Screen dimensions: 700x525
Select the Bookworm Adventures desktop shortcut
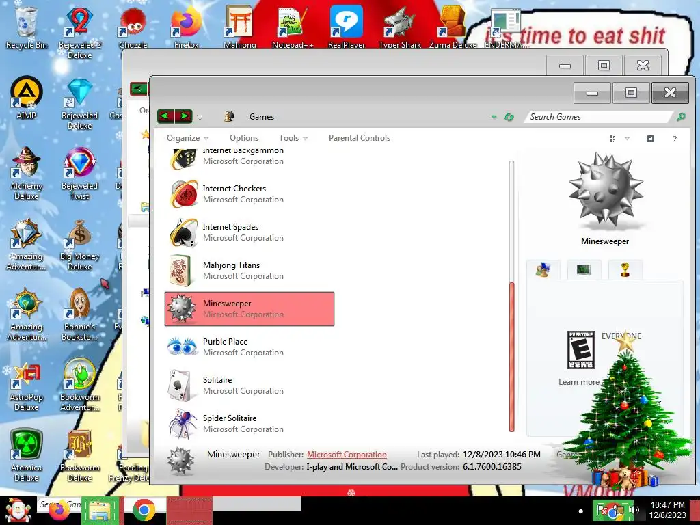[79, 386]
